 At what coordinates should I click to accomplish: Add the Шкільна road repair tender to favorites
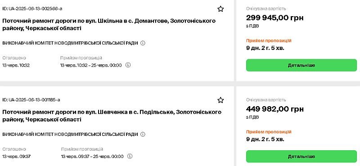point(220,9)
